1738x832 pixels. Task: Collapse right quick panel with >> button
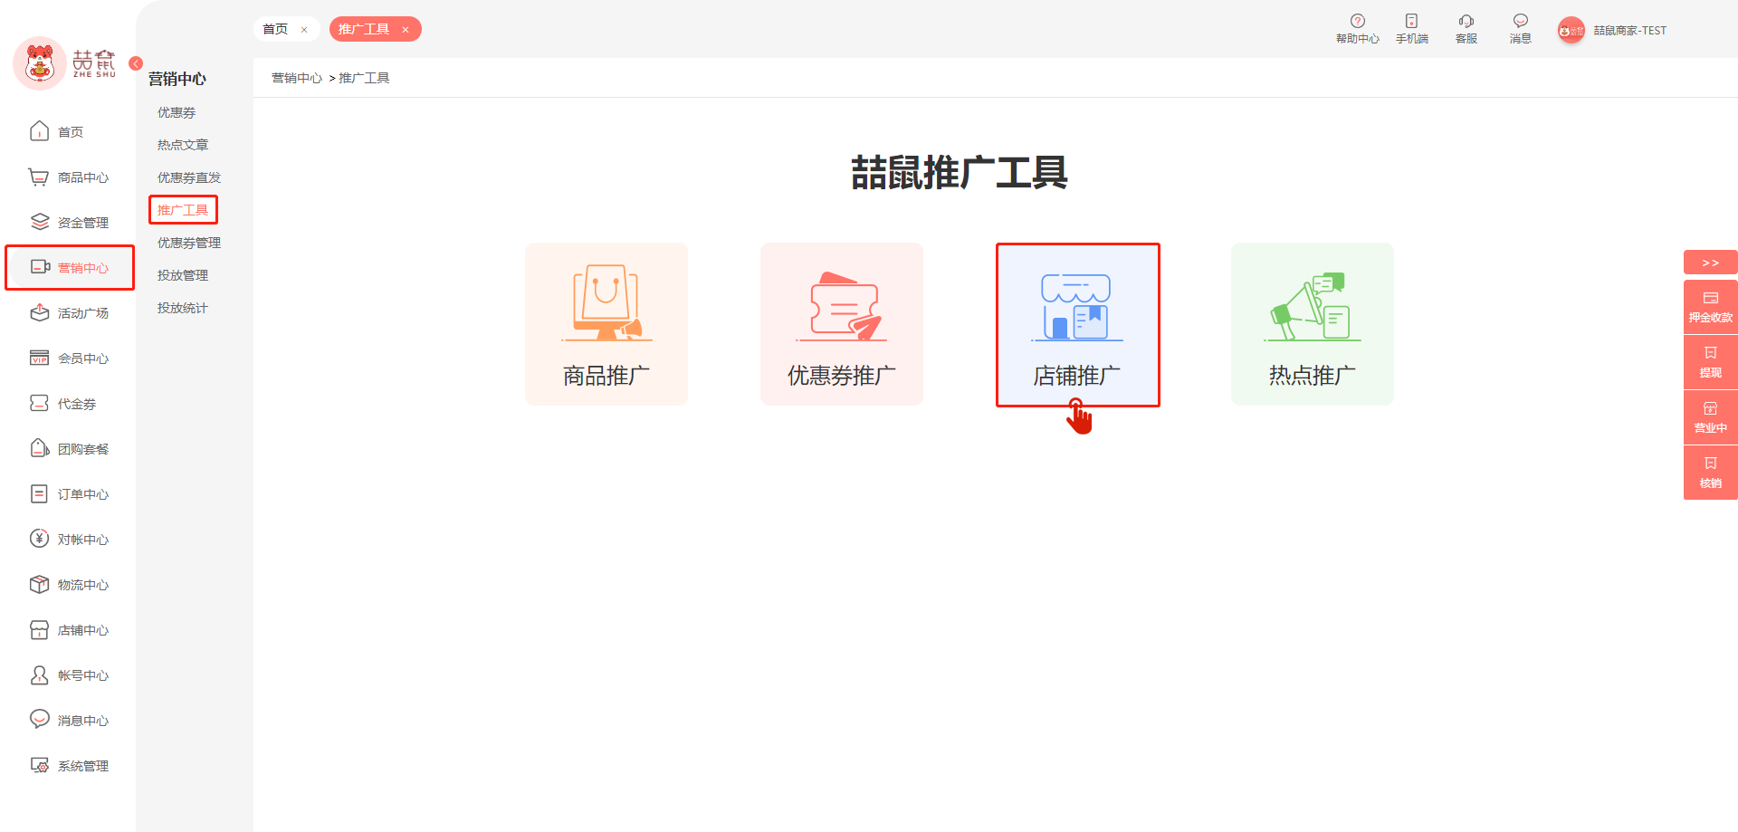pyautogui.click(x=1711, y=263)
